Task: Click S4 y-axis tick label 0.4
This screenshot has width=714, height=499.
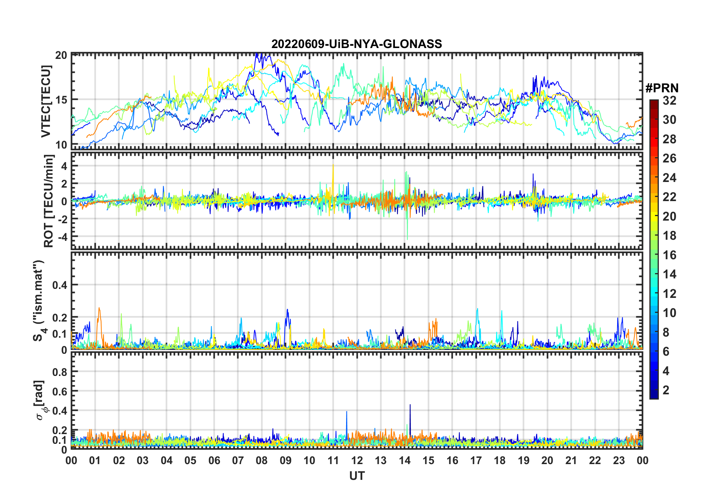Action: [x=60, y=285]
